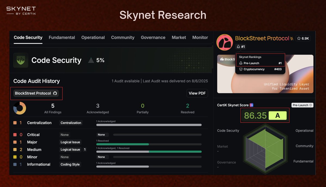Click the verified badge beside BlockStreet Protocol
Screen dimensions: 326x187
tap(292, 38)
